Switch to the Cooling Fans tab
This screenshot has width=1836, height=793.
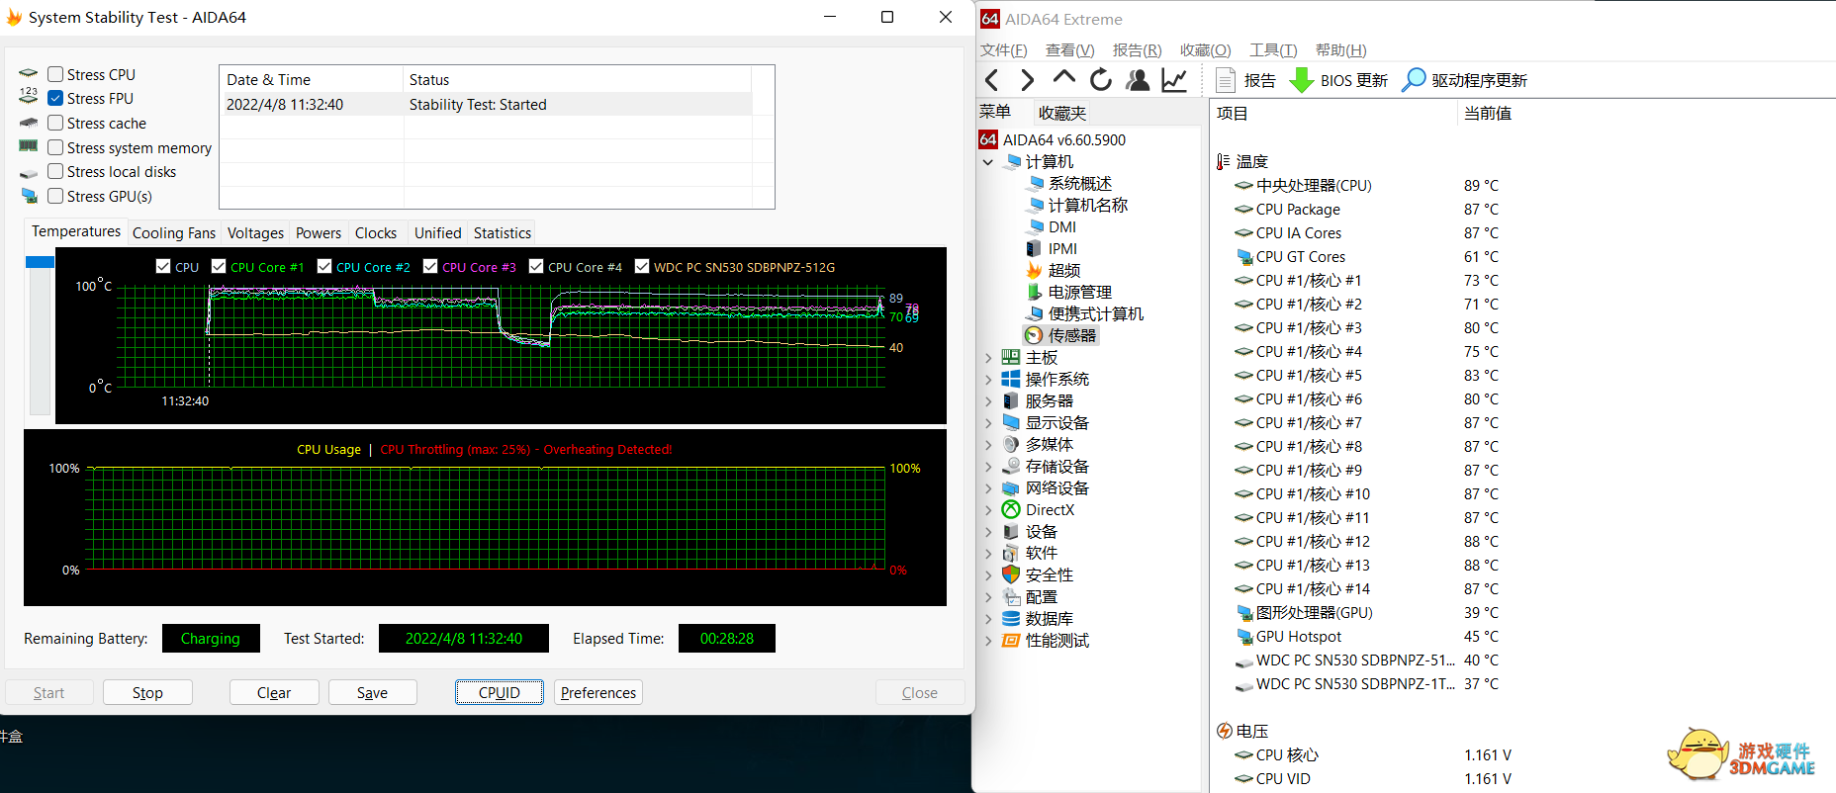pyautogui.click(x=174, y=233)
